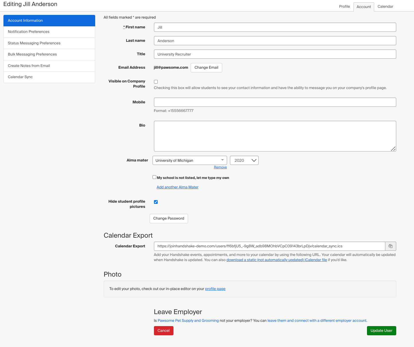Image resolution: width=414 pixels, height=347 pixels.
Task: Uncheck Hide student profile pictures
Action: pyautogui.click(x=156, y=202)
